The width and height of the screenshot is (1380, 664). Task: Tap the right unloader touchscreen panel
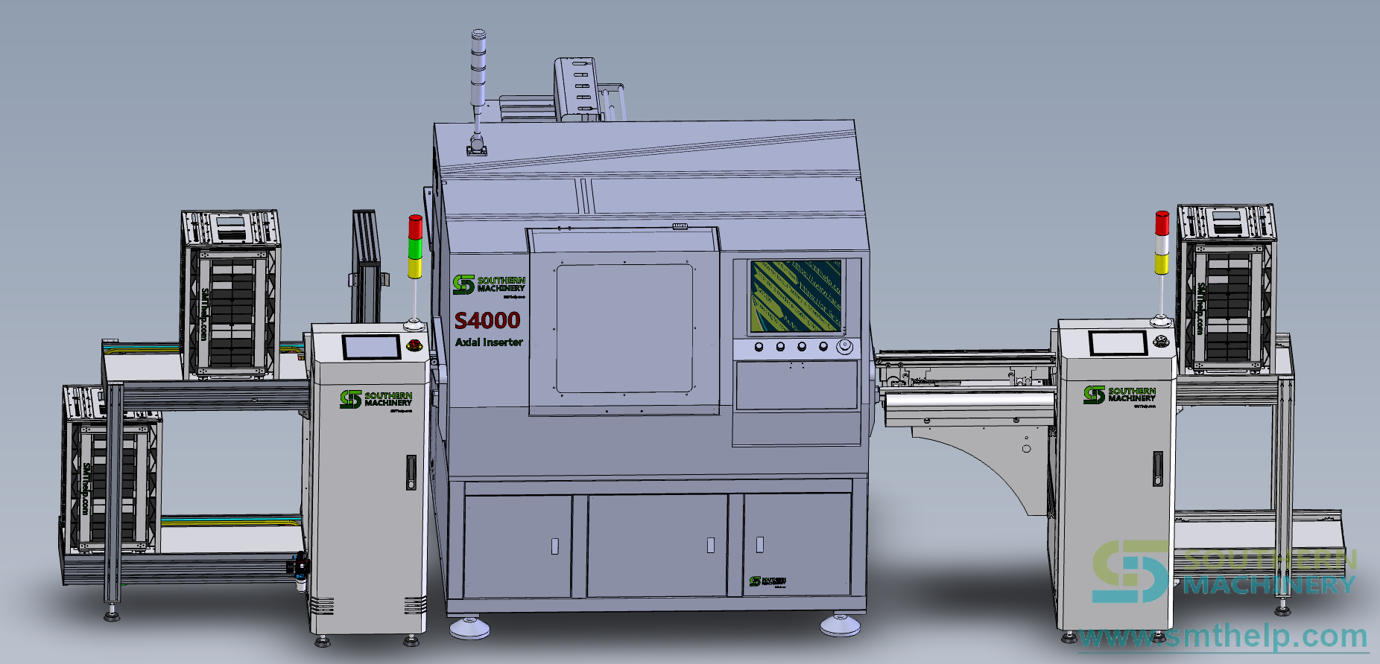click(x=1118, y=343)
